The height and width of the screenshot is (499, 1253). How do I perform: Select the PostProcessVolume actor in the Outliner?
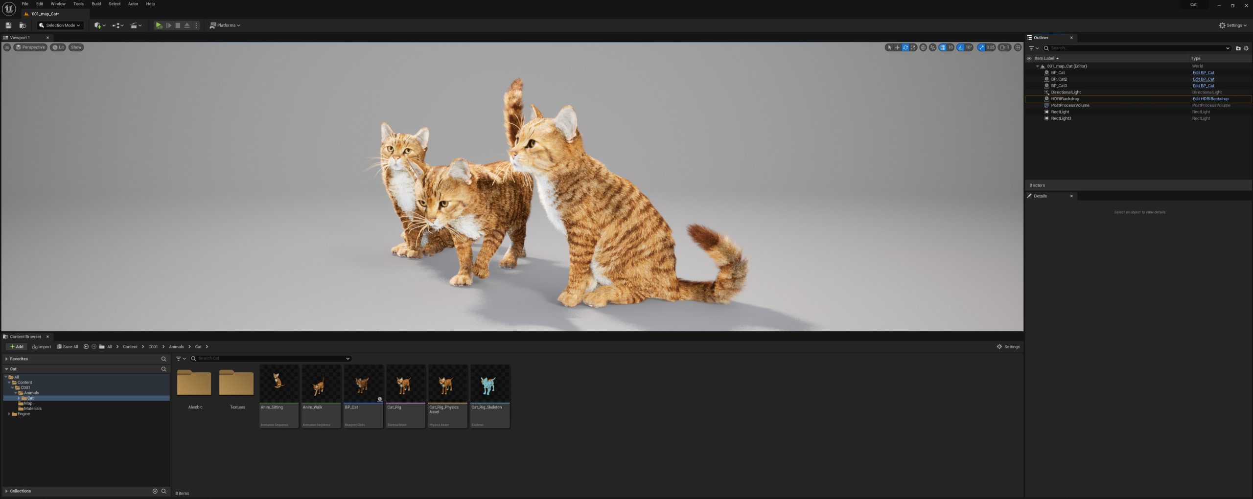point(1070,105)
